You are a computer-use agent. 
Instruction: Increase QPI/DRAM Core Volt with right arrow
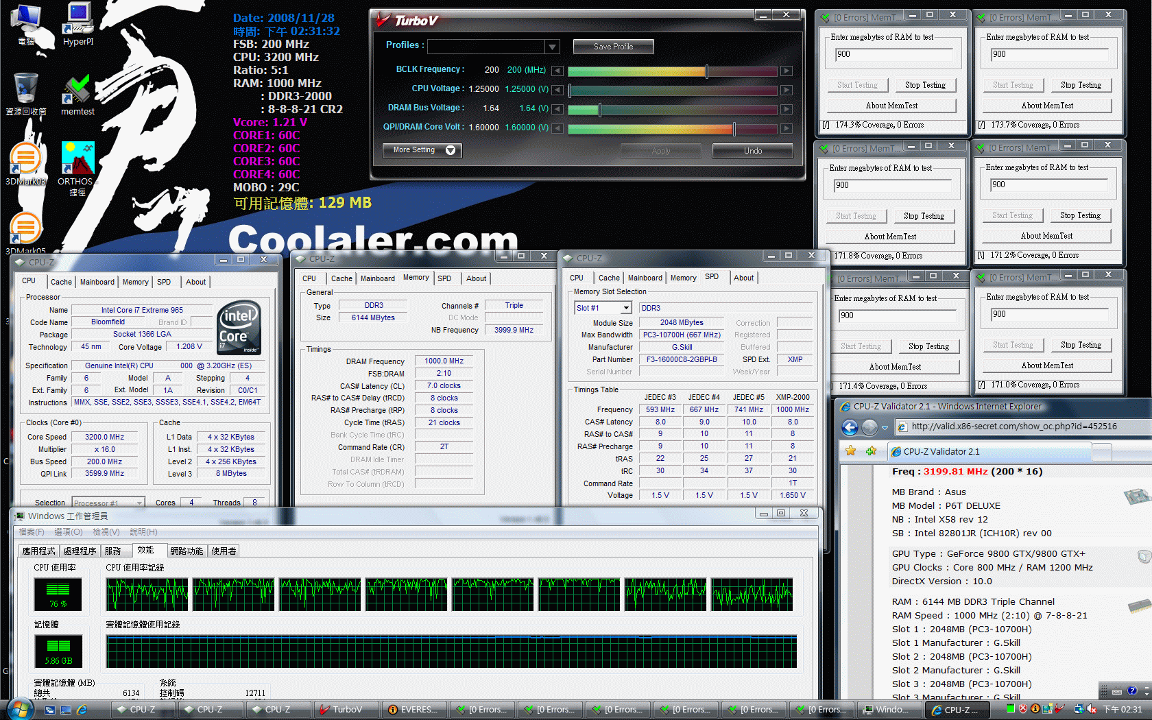click(x=787, y=128)
